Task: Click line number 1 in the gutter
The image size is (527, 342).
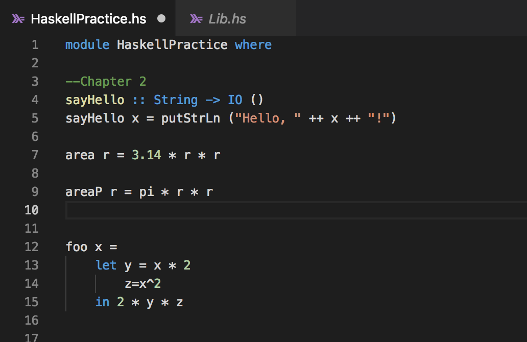Action: pos(35,45)
